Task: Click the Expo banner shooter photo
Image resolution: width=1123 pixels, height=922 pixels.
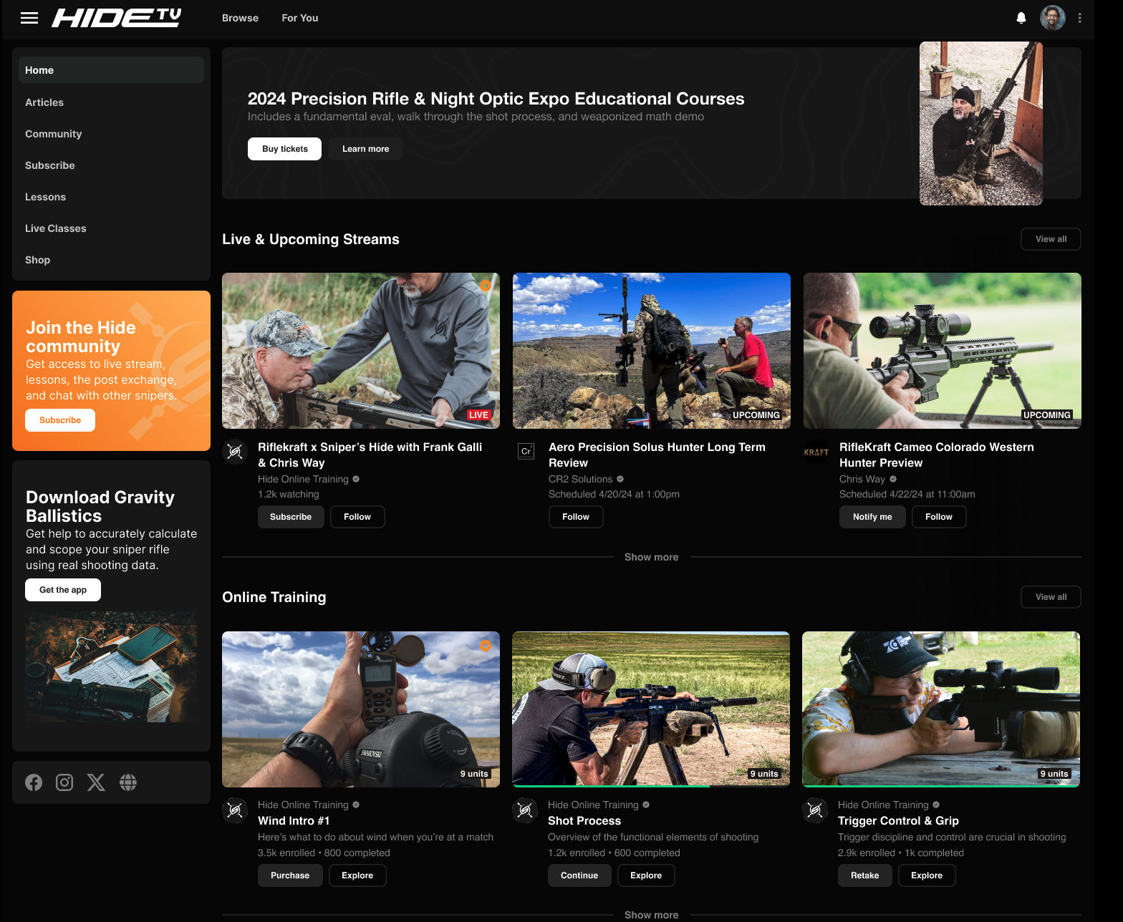Action: (x=981, y=123)
